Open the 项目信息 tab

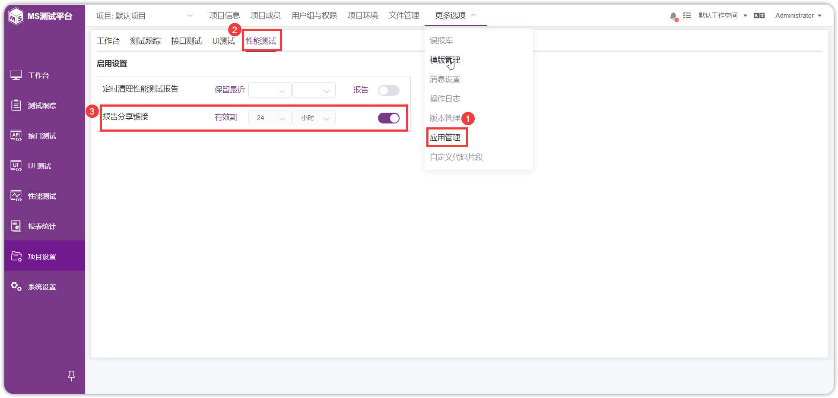coord(225,16)
